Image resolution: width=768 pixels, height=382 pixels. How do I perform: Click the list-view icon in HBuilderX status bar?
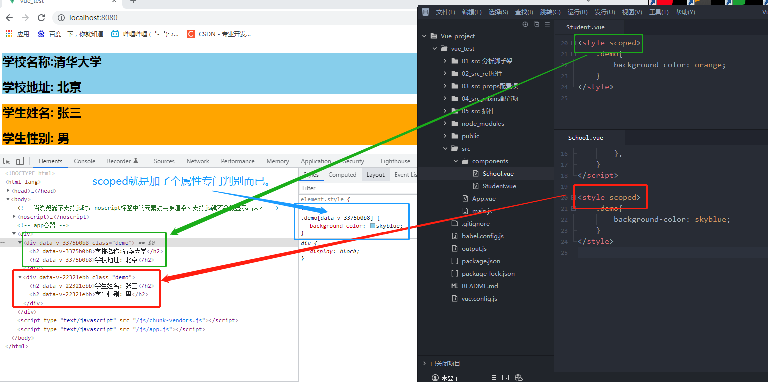point(493,378)
